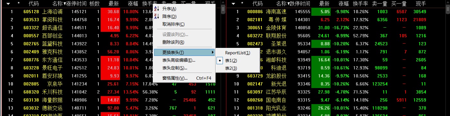This screenshot has width=450, height=116.
Task: Select stock code 002765
Action: (x=31, y=44)
